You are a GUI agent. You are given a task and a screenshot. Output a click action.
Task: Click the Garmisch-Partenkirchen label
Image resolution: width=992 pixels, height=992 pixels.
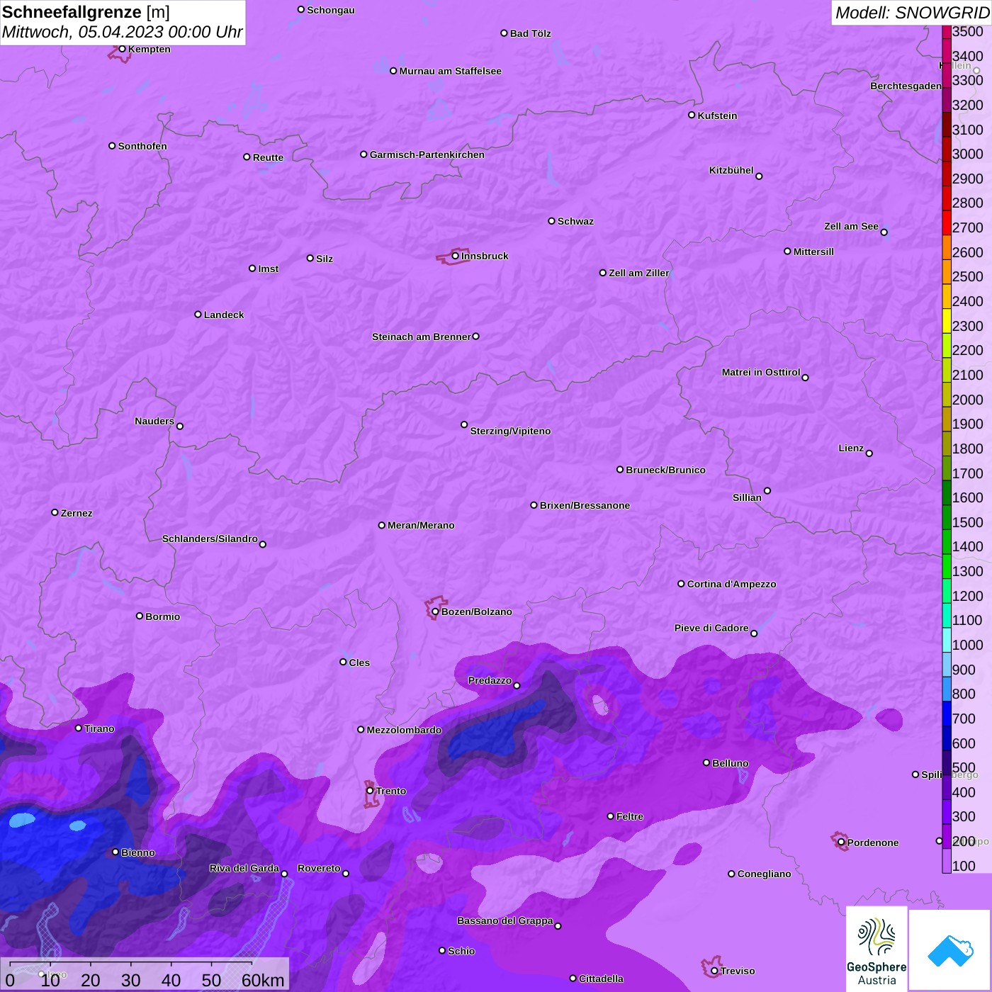(x=427, y=154)
